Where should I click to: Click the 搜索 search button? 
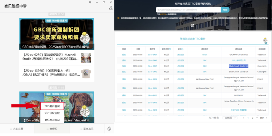pyautogui.click(x=225, y=10)
